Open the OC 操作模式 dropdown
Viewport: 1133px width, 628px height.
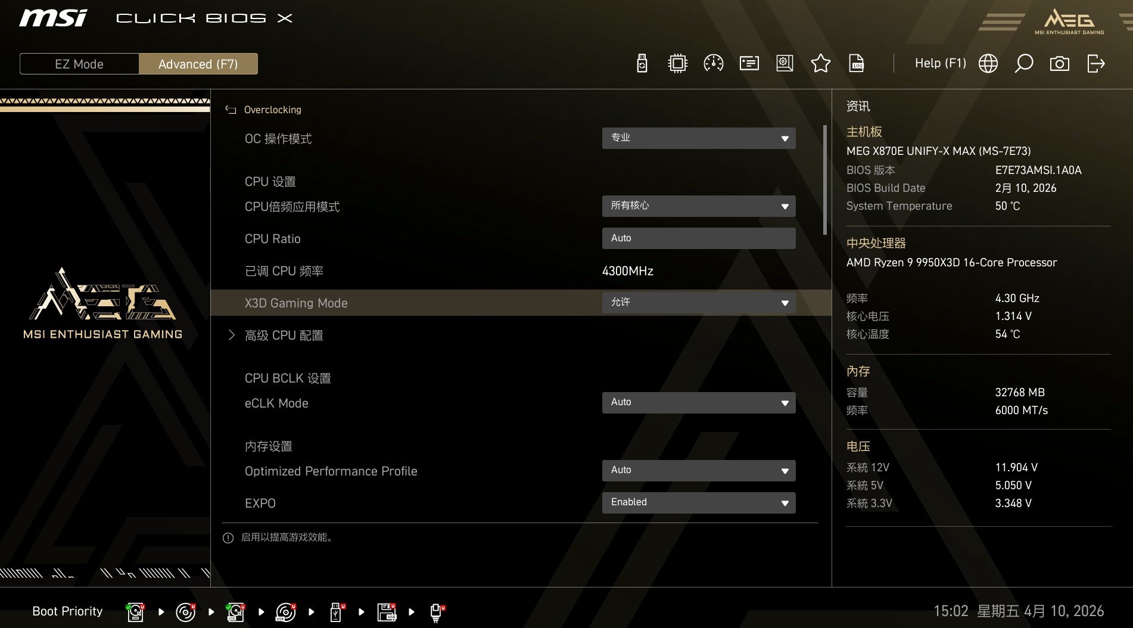tap(698, 138)
